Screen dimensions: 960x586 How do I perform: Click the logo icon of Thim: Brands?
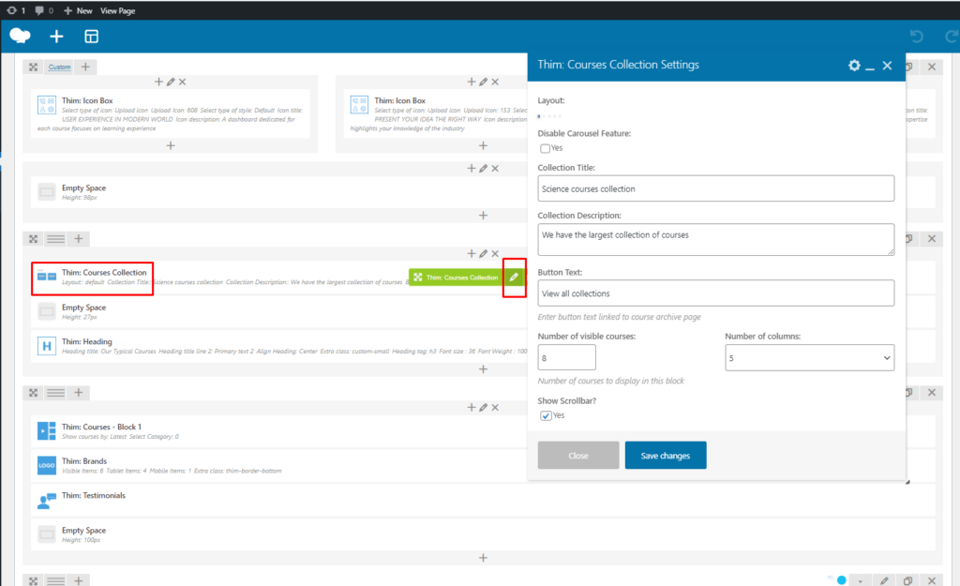click(47, 465)
